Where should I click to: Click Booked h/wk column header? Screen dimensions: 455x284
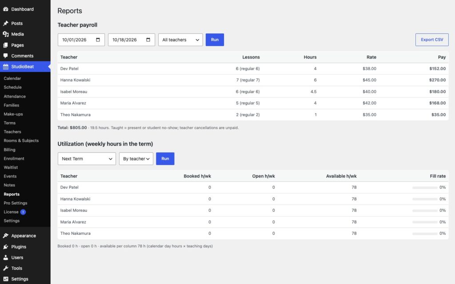coord(197,176)
